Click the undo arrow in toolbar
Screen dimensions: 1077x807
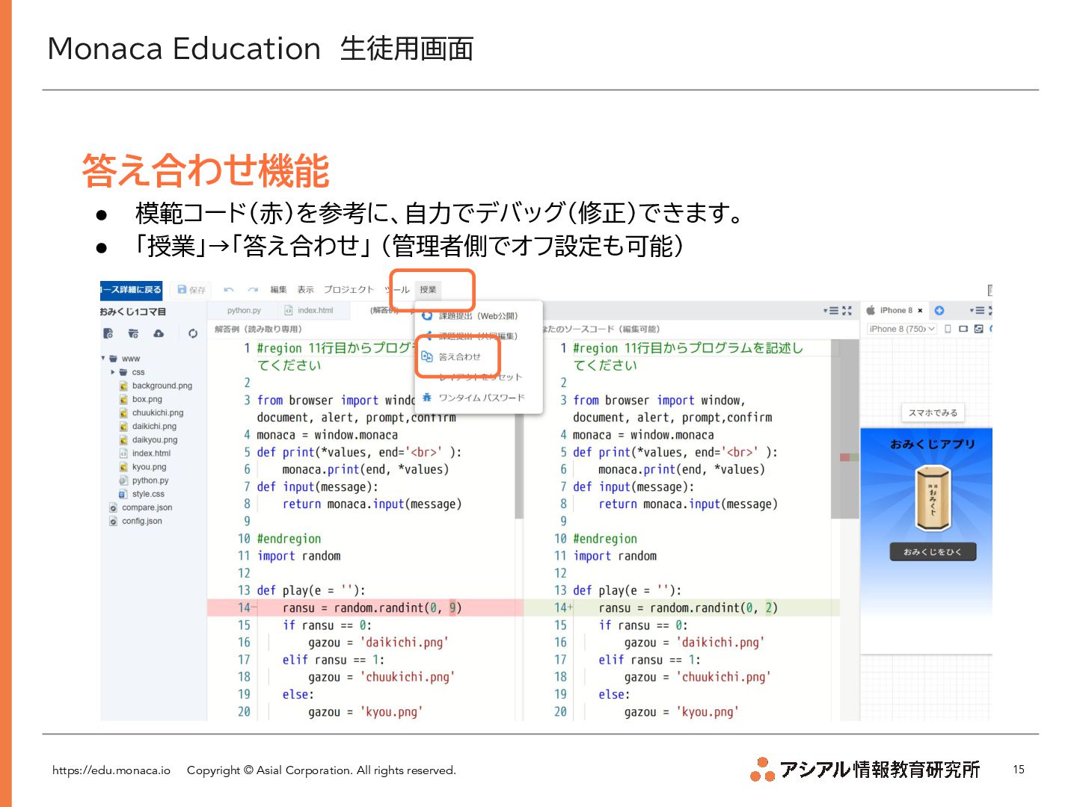(229, 290)
